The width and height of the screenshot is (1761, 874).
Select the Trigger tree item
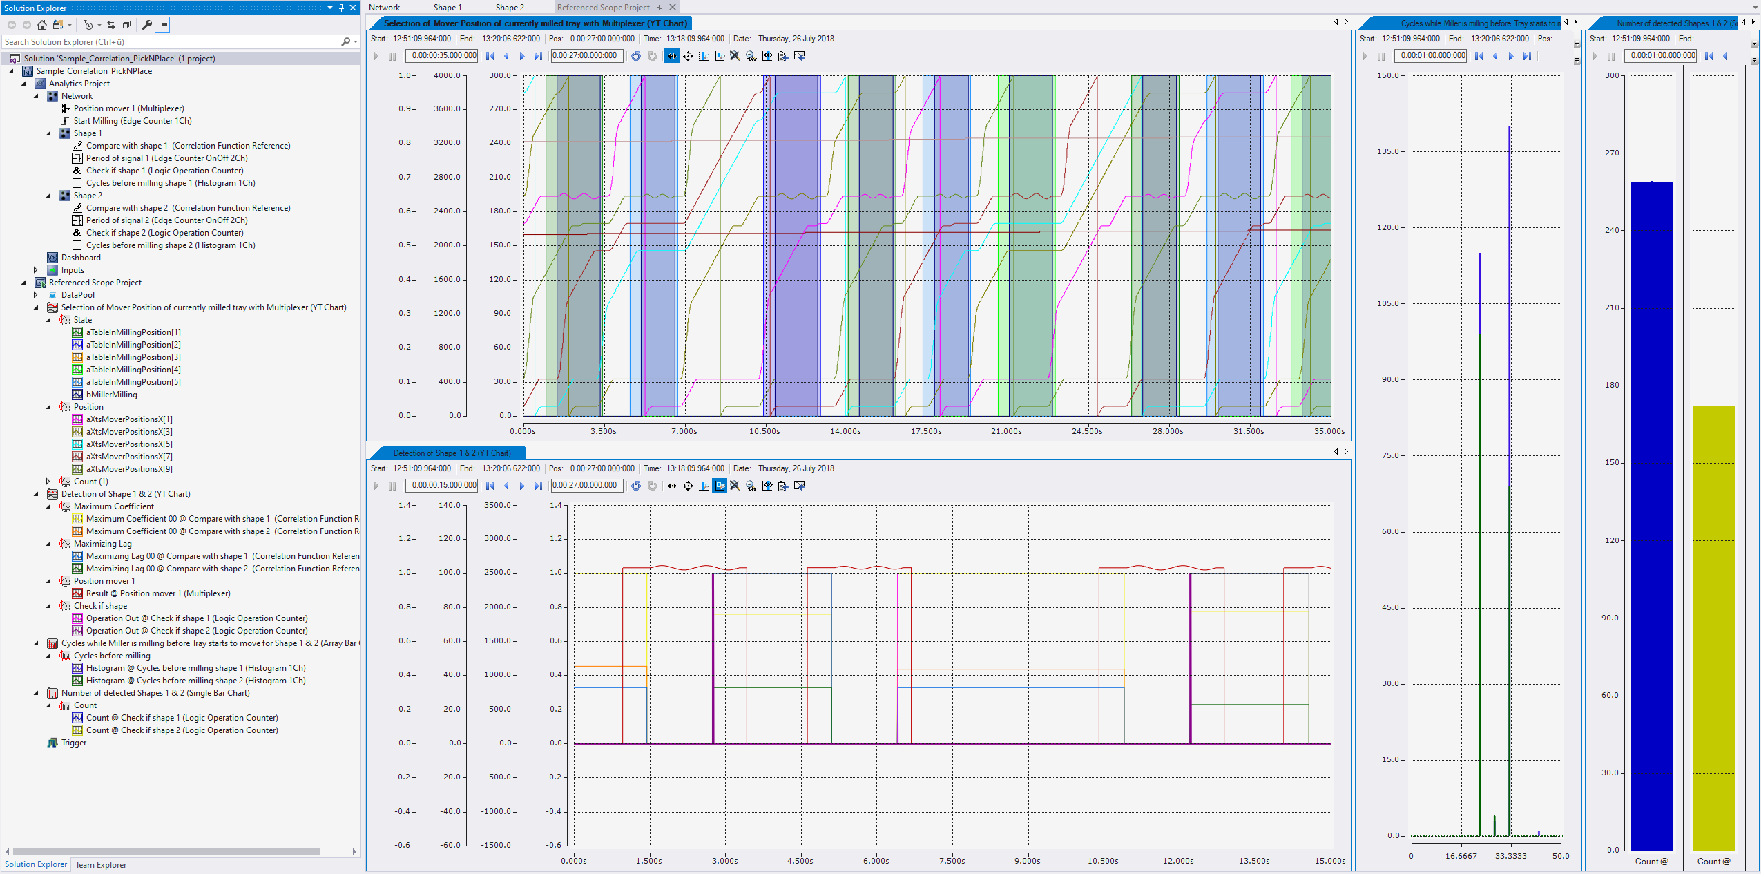[x=74, y=743]
